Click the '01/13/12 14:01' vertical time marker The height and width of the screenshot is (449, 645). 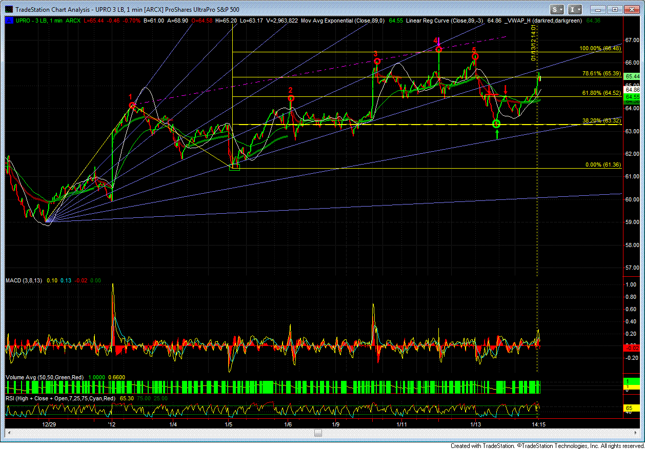tap(534, 44)
